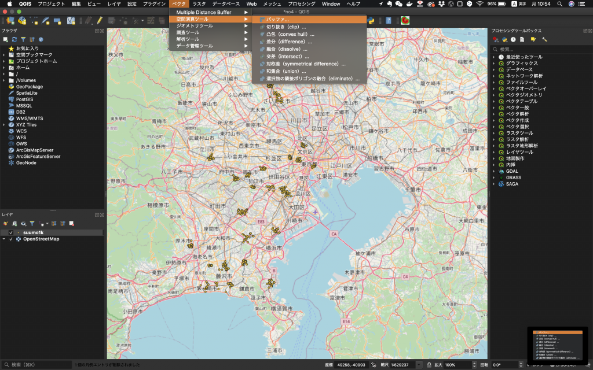Select バッファ... menu item
Image resolution: width=593 pixels, height=370 pixels.
309,19
